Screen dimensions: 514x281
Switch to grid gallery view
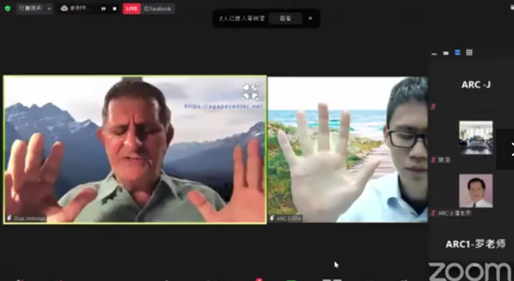point(469,53)
